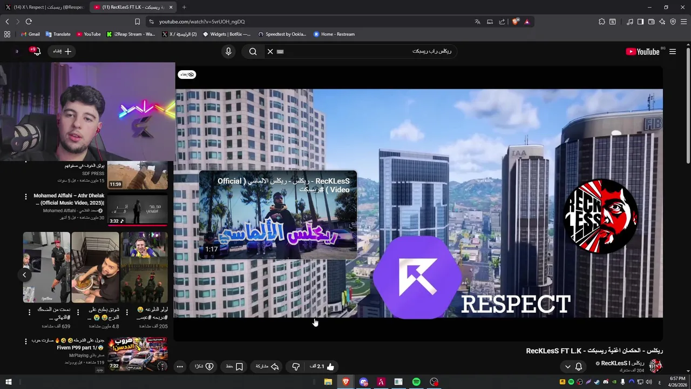Dislike the video with thumbs down

click(296, 366)
